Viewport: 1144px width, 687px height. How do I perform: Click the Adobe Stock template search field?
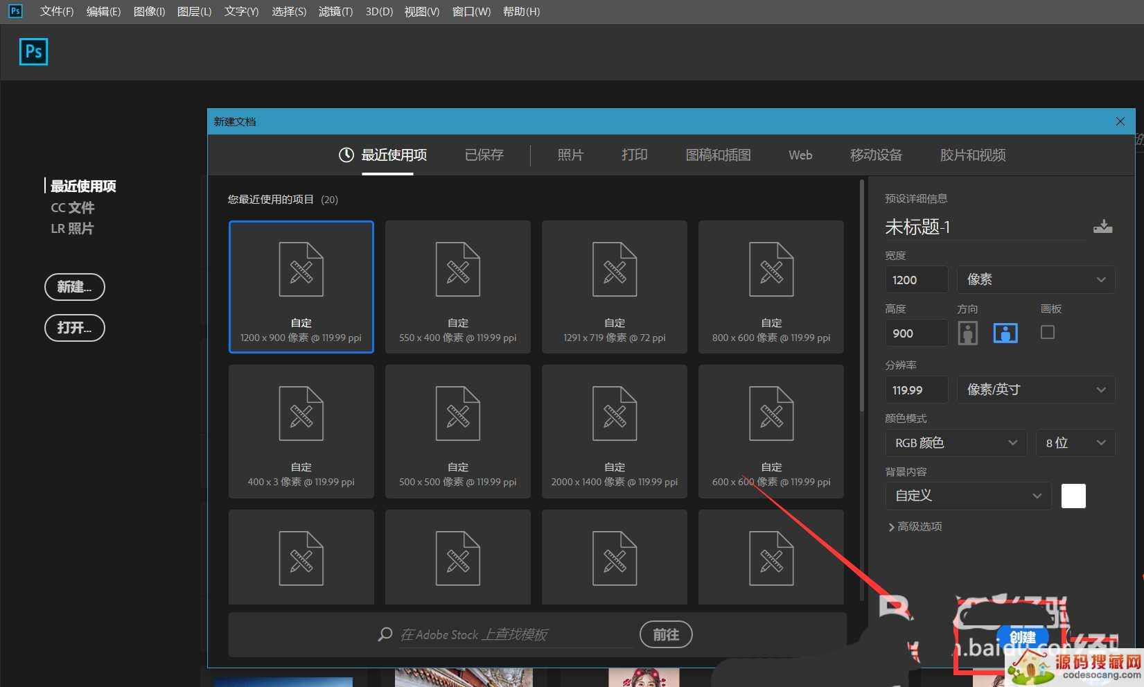click(x=516, y=634)
